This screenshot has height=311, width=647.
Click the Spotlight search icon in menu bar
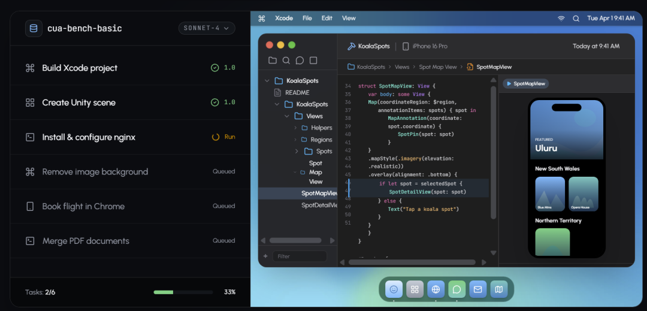(x=576, y=18)
